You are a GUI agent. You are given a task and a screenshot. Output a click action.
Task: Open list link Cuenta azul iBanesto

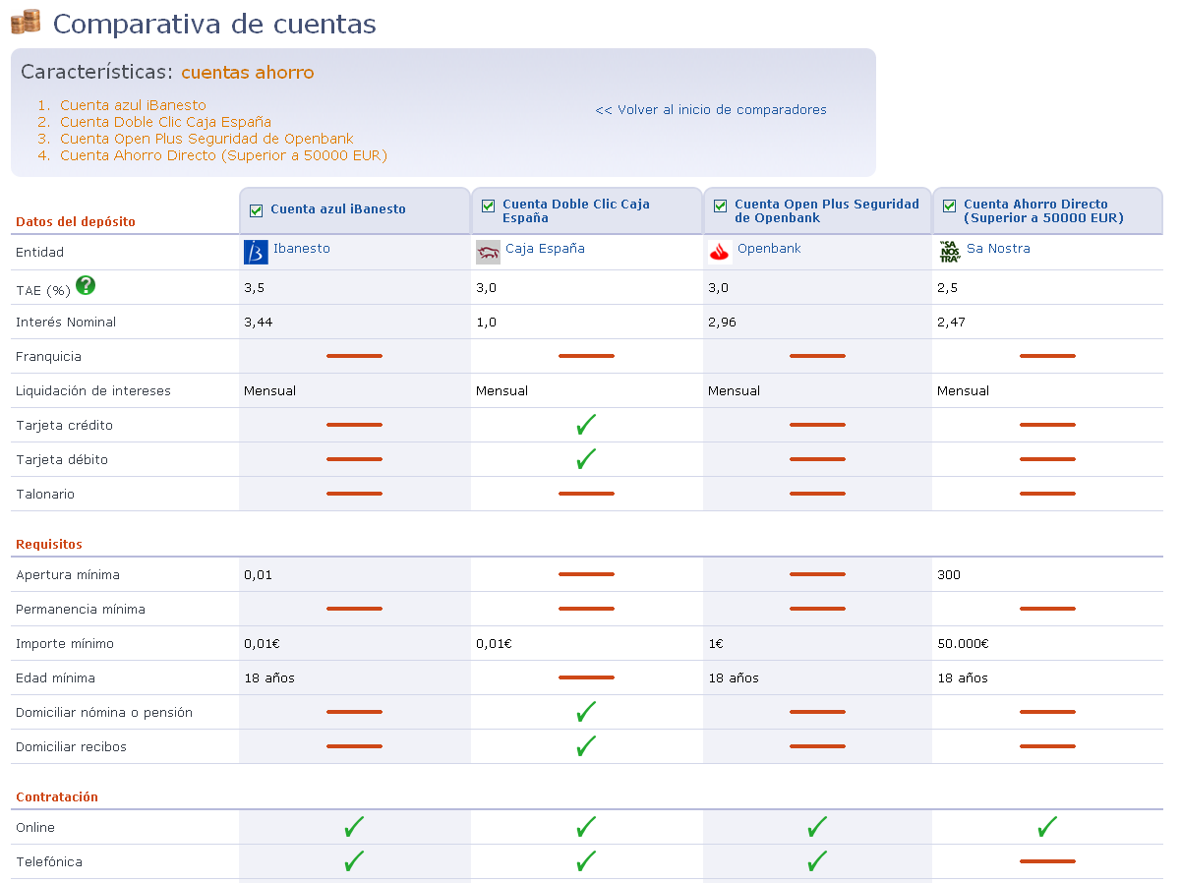pyautogui.click(x=133, y=105)
